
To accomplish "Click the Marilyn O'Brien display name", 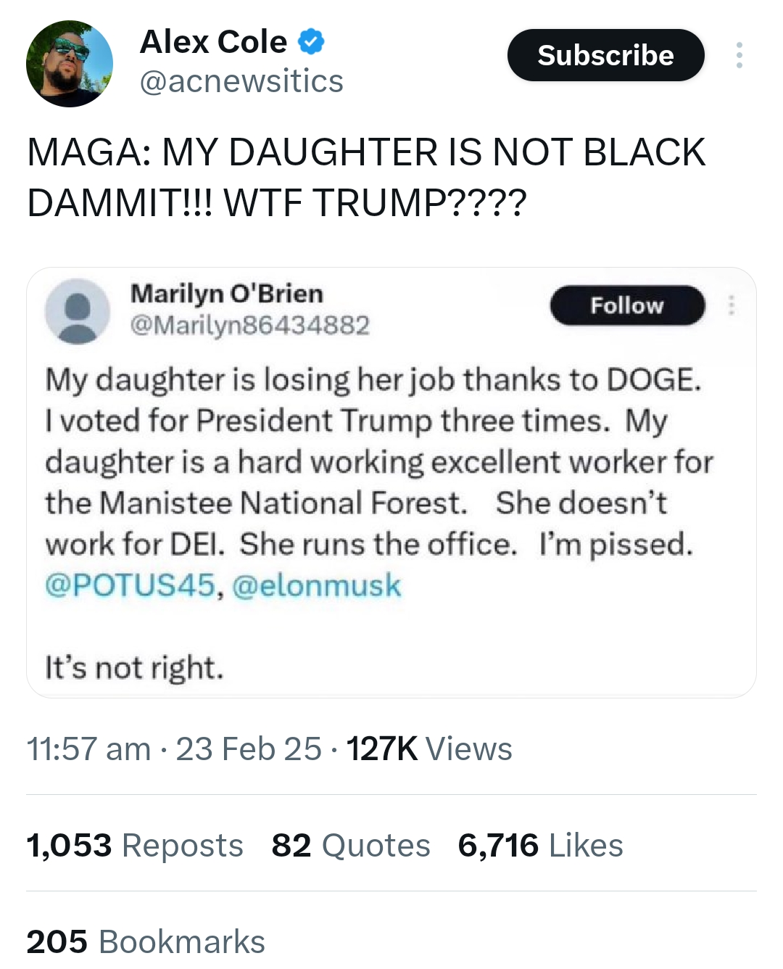I will (x=226, y=294).
